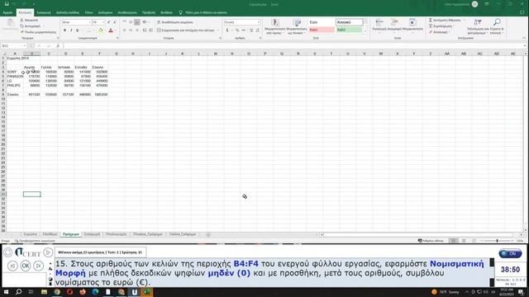Open Sort and Filter menu

pyautogui.click(x=478, y=26)
